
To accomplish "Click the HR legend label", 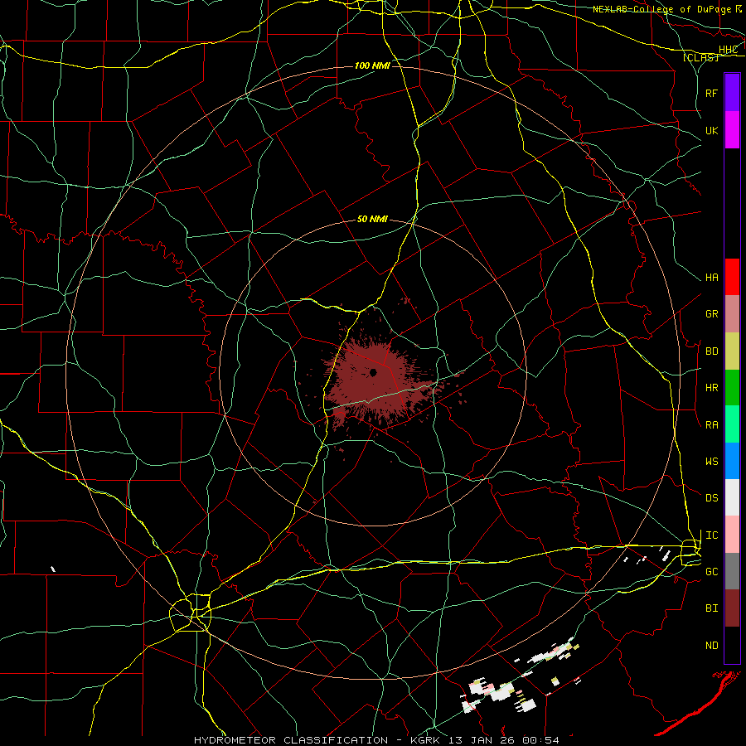I will click(711, 388).
